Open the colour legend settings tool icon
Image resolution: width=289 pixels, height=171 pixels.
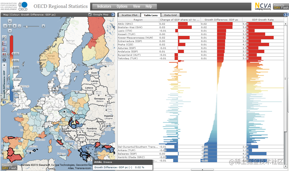click(x=4, y=38)
